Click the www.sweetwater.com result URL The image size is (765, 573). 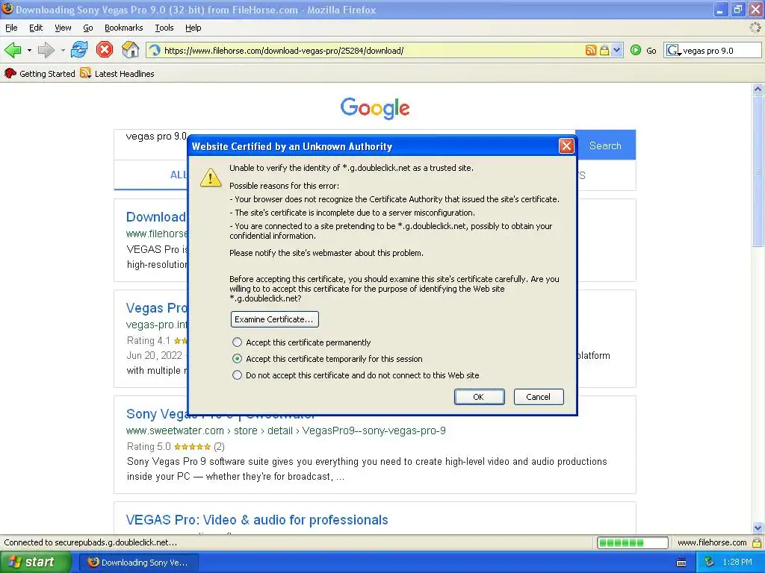point(285,430)
